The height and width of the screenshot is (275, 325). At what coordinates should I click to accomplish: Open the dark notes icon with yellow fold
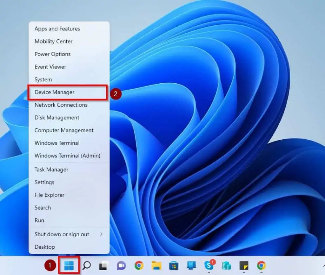[x=243, y=265]
